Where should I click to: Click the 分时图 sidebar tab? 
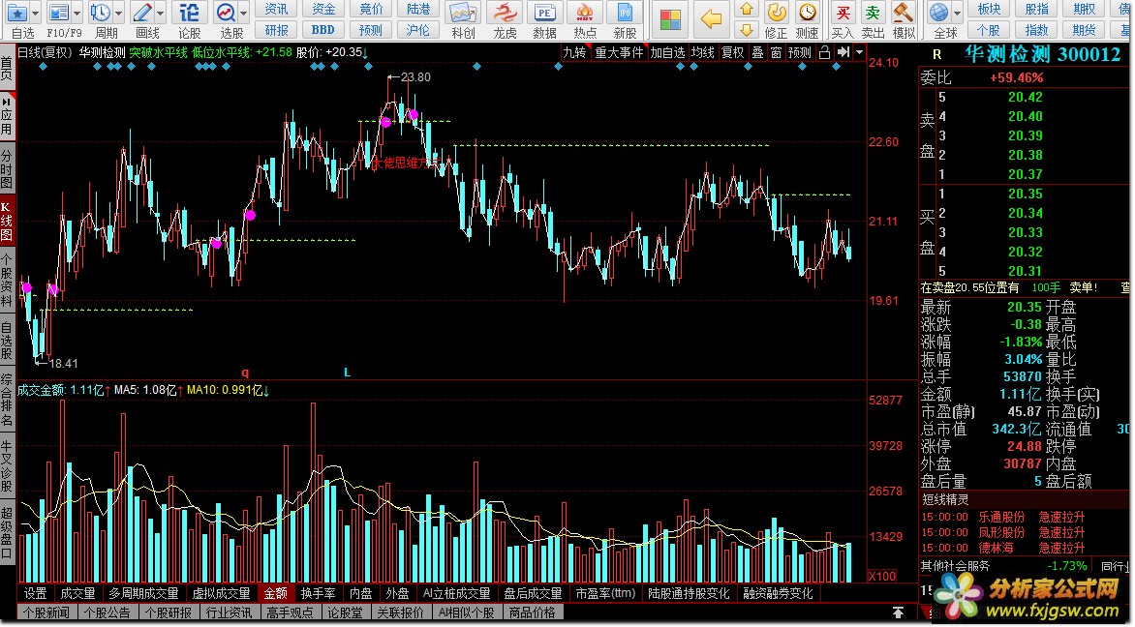6,168
